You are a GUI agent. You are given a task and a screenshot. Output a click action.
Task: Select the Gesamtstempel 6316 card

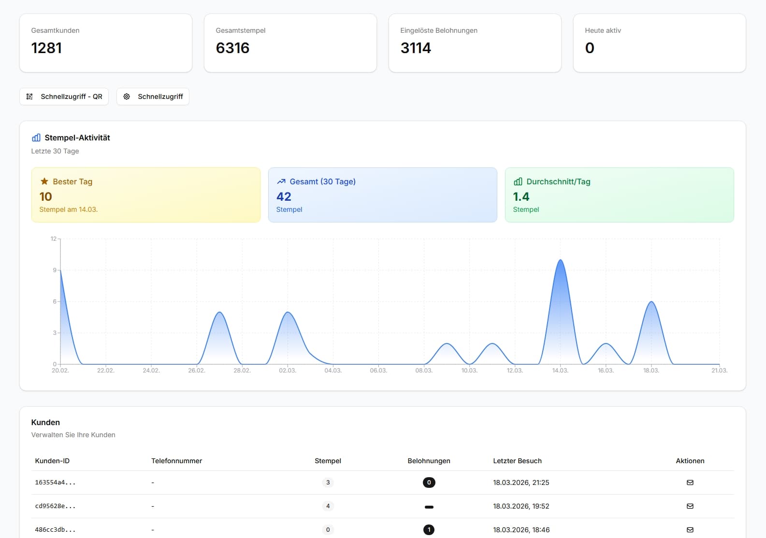point(290,43)
